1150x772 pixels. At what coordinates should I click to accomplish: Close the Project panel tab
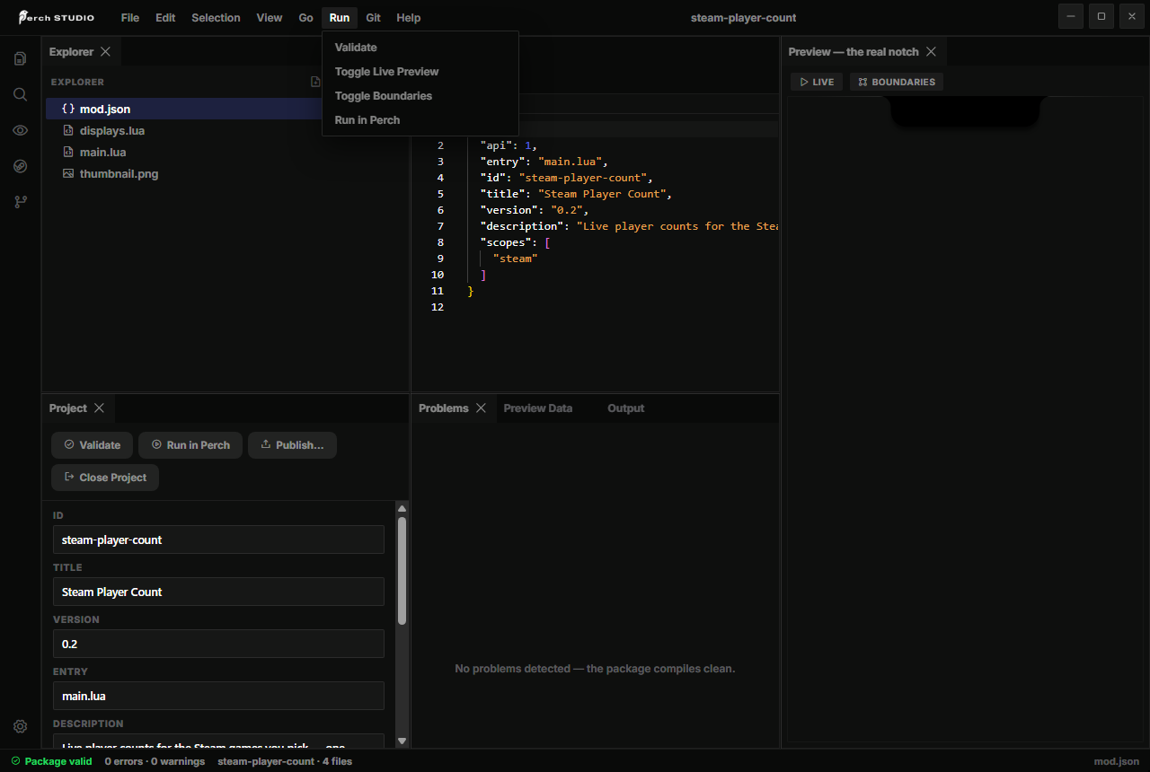[99, 408]
